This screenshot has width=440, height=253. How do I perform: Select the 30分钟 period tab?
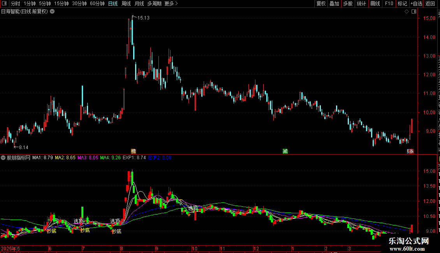(79, 4)
